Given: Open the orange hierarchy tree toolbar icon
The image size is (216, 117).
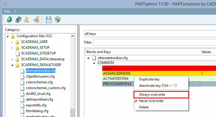Looking at the screenshot, I should 27,20.
